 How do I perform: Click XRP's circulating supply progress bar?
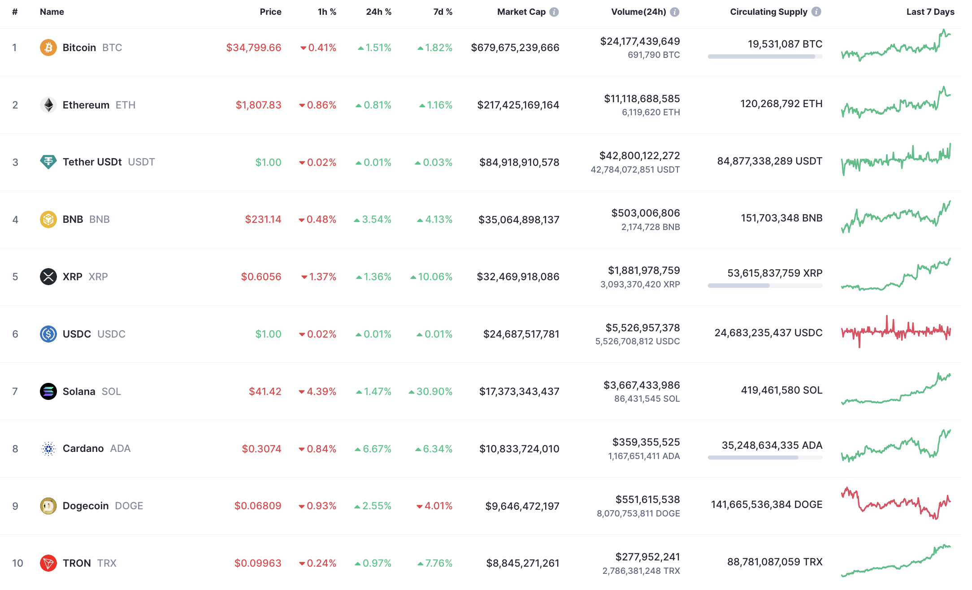click(765, 286)
